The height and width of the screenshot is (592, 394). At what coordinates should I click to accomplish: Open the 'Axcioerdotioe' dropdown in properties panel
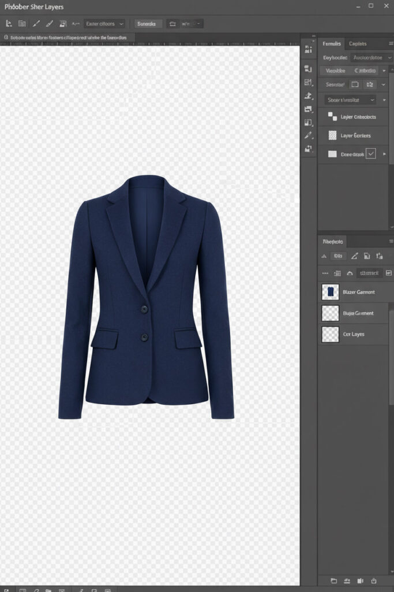coord(371,58)
